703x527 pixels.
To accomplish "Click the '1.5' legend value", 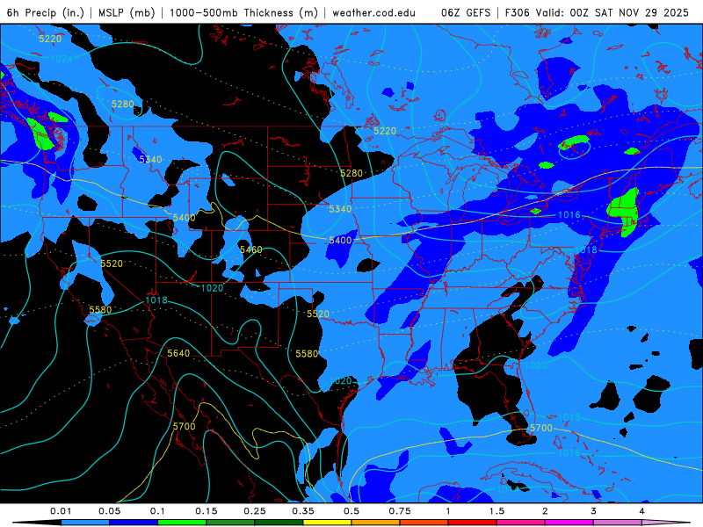I will [x=496, y=511].
